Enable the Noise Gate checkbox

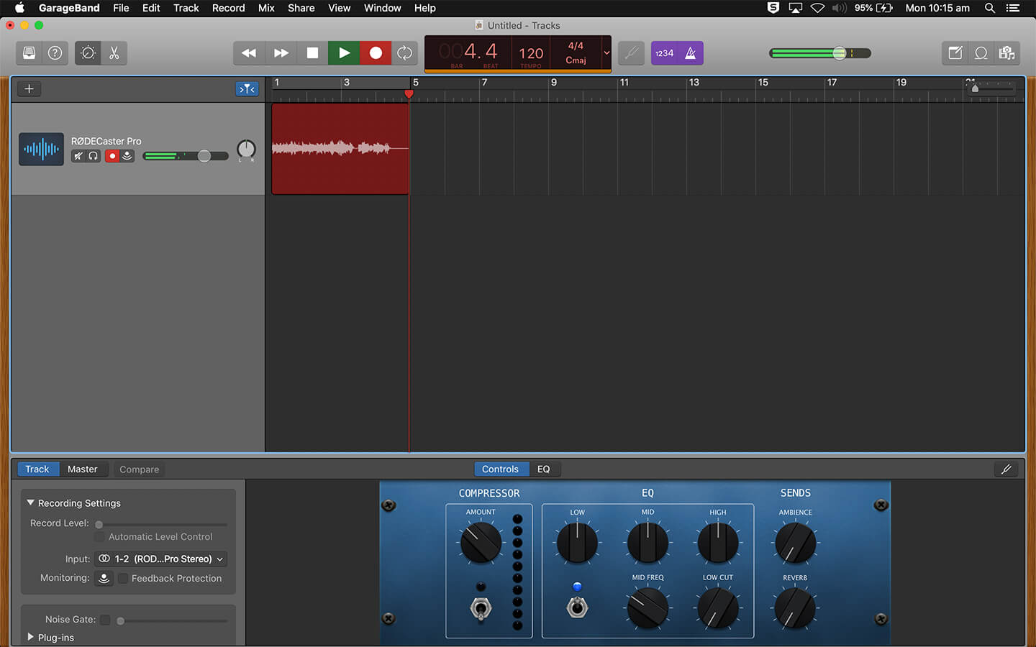coord(106,620)
